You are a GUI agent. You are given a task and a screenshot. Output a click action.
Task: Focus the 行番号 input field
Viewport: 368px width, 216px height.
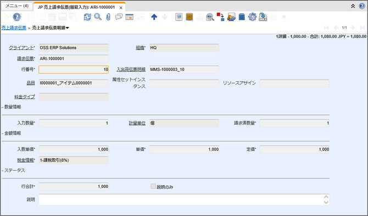(74, 69)
